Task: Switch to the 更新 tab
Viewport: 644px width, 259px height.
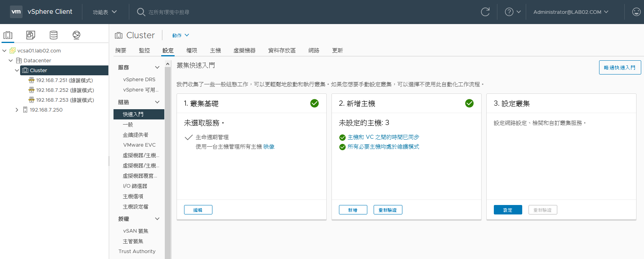Action: [x=337, y=50]
